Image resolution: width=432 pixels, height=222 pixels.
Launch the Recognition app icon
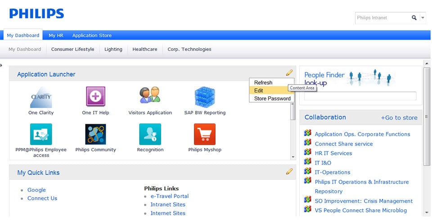pyautogui.click(x=150, y=134)
